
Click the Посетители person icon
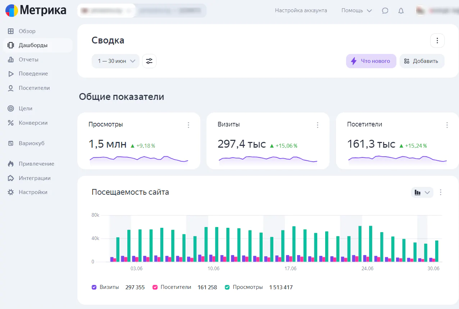pos(11,88)
